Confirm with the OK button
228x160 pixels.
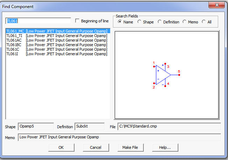click(x=61, y=147)
